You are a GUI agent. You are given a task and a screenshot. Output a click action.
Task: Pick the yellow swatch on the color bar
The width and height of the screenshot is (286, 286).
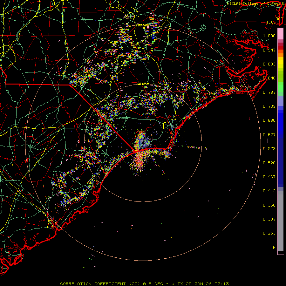coord(281,63)
